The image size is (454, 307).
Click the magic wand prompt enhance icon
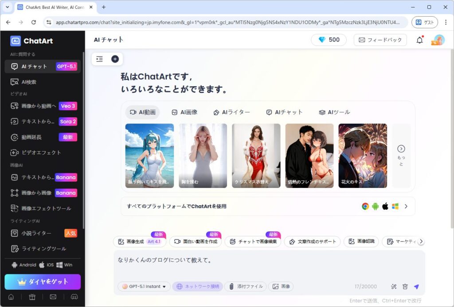393,287
